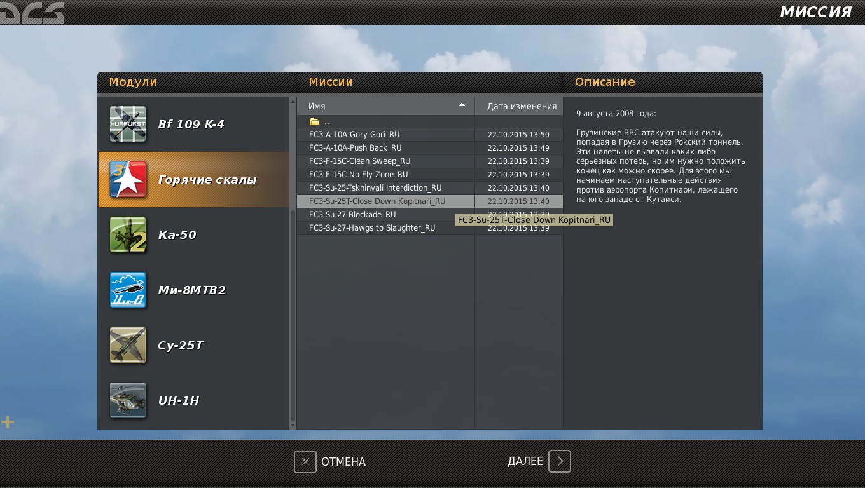865x488 pixels.
Task: Pick the Су-25Т aircraft module icon
Action: click(x=128, y=346)
